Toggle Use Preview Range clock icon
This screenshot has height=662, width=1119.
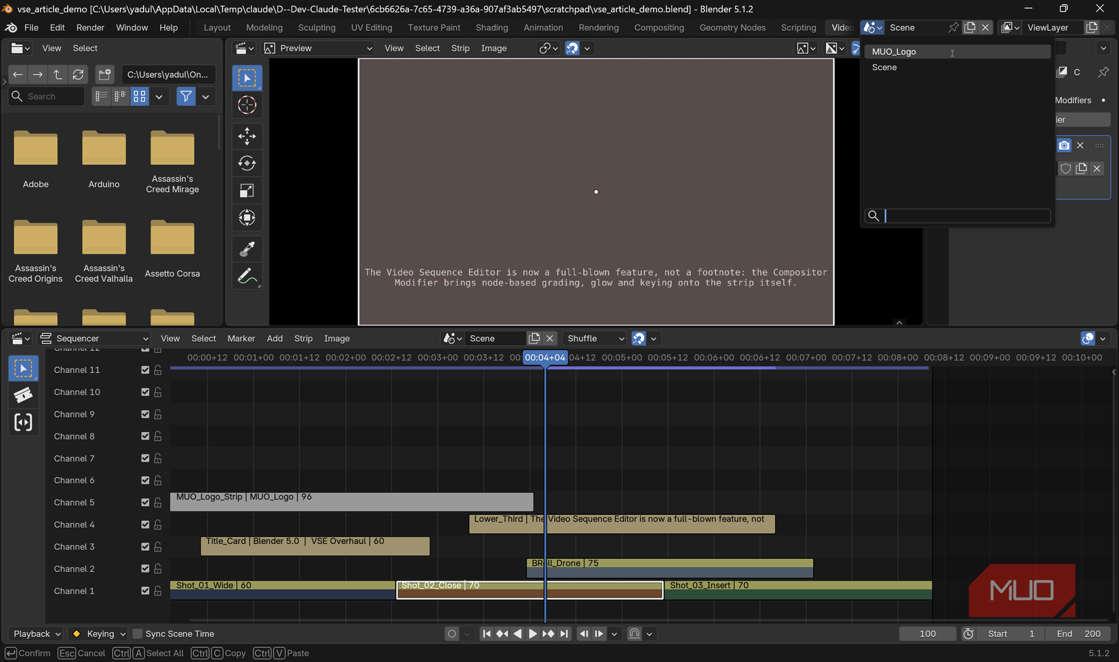[968, 634]
